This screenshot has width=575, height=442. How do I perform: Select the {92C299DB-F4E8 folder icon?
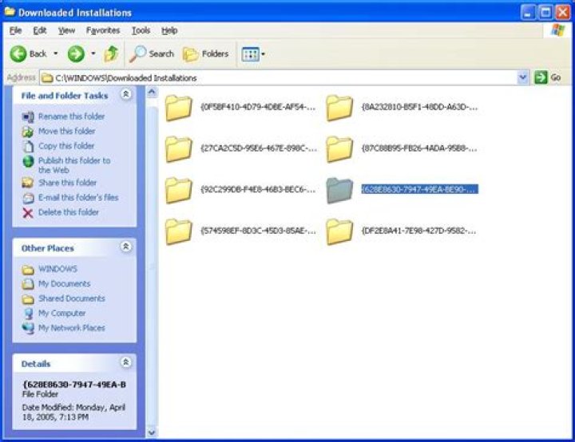[179, 190]
